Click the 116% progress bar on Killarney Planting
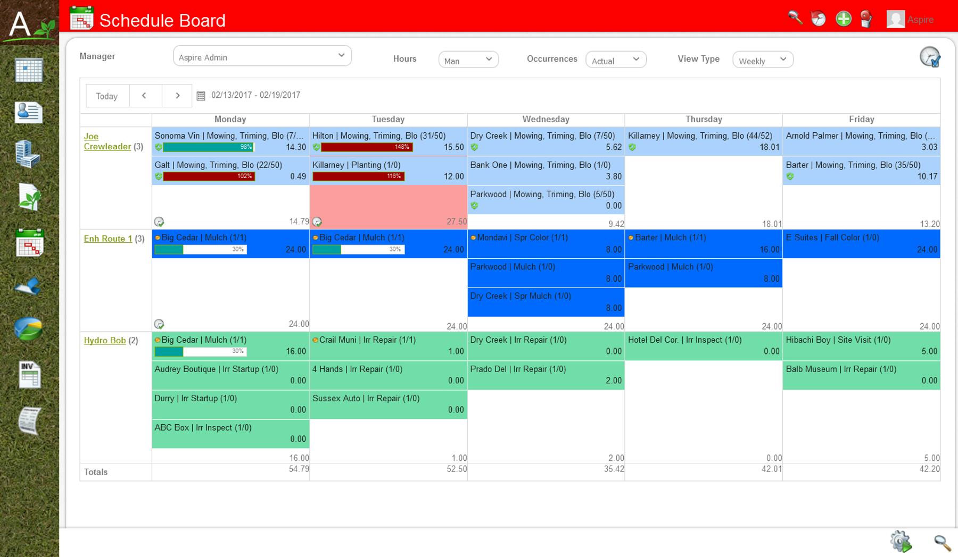 358,176
